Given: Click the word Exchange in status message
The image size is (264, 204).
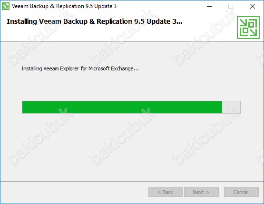Looking at the screenshot, I should coord(125,68).
